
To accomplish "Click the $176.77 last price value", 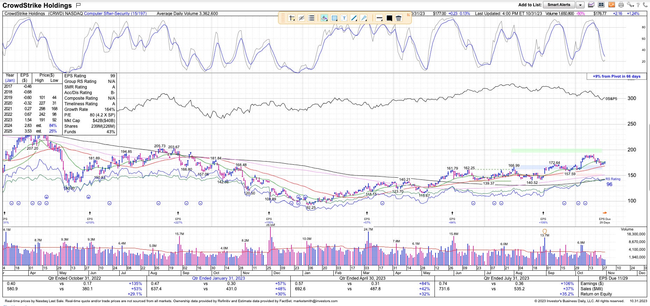I will 600,14.
